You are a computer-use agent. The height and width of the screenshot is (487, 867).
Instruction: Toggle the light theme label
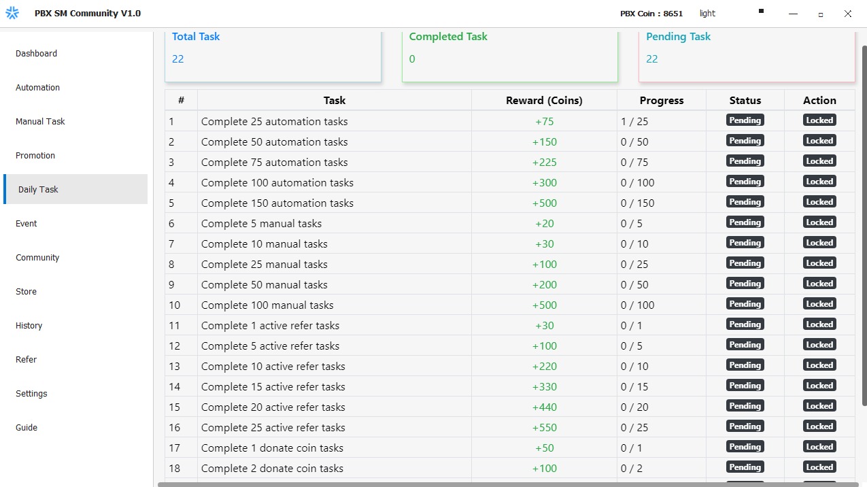click(x=707, y=14)
